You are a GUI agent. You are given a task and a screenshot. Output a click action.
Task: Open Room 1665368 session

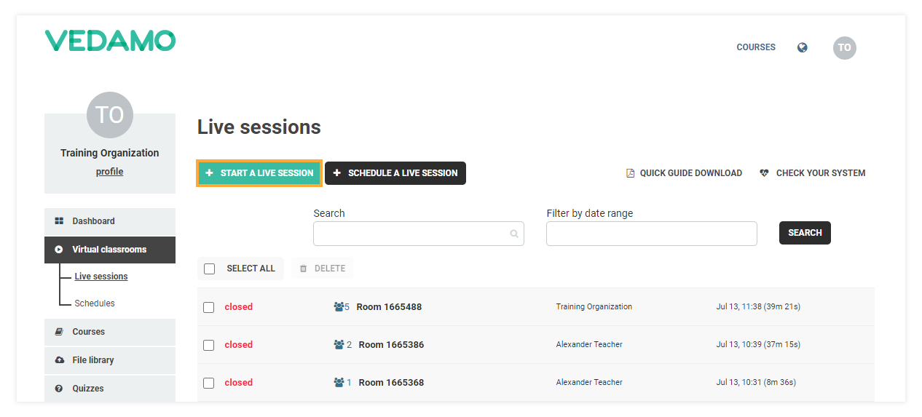tap(391, 383)
